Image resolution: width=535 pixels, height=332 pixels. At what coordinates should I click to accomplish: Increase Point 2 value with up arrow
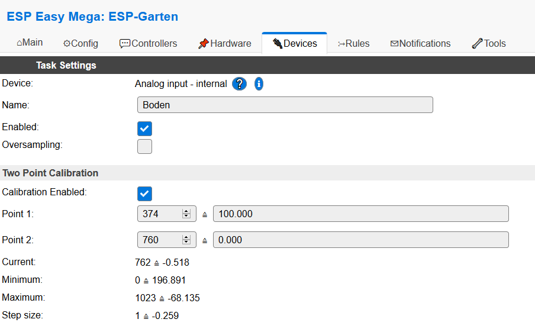[186, 237]
